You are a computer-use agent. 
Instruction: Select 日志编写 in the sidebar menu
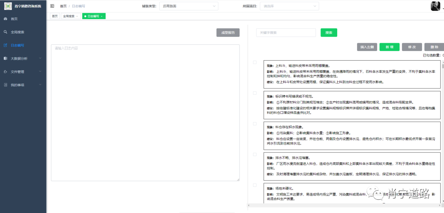(23, 45)
